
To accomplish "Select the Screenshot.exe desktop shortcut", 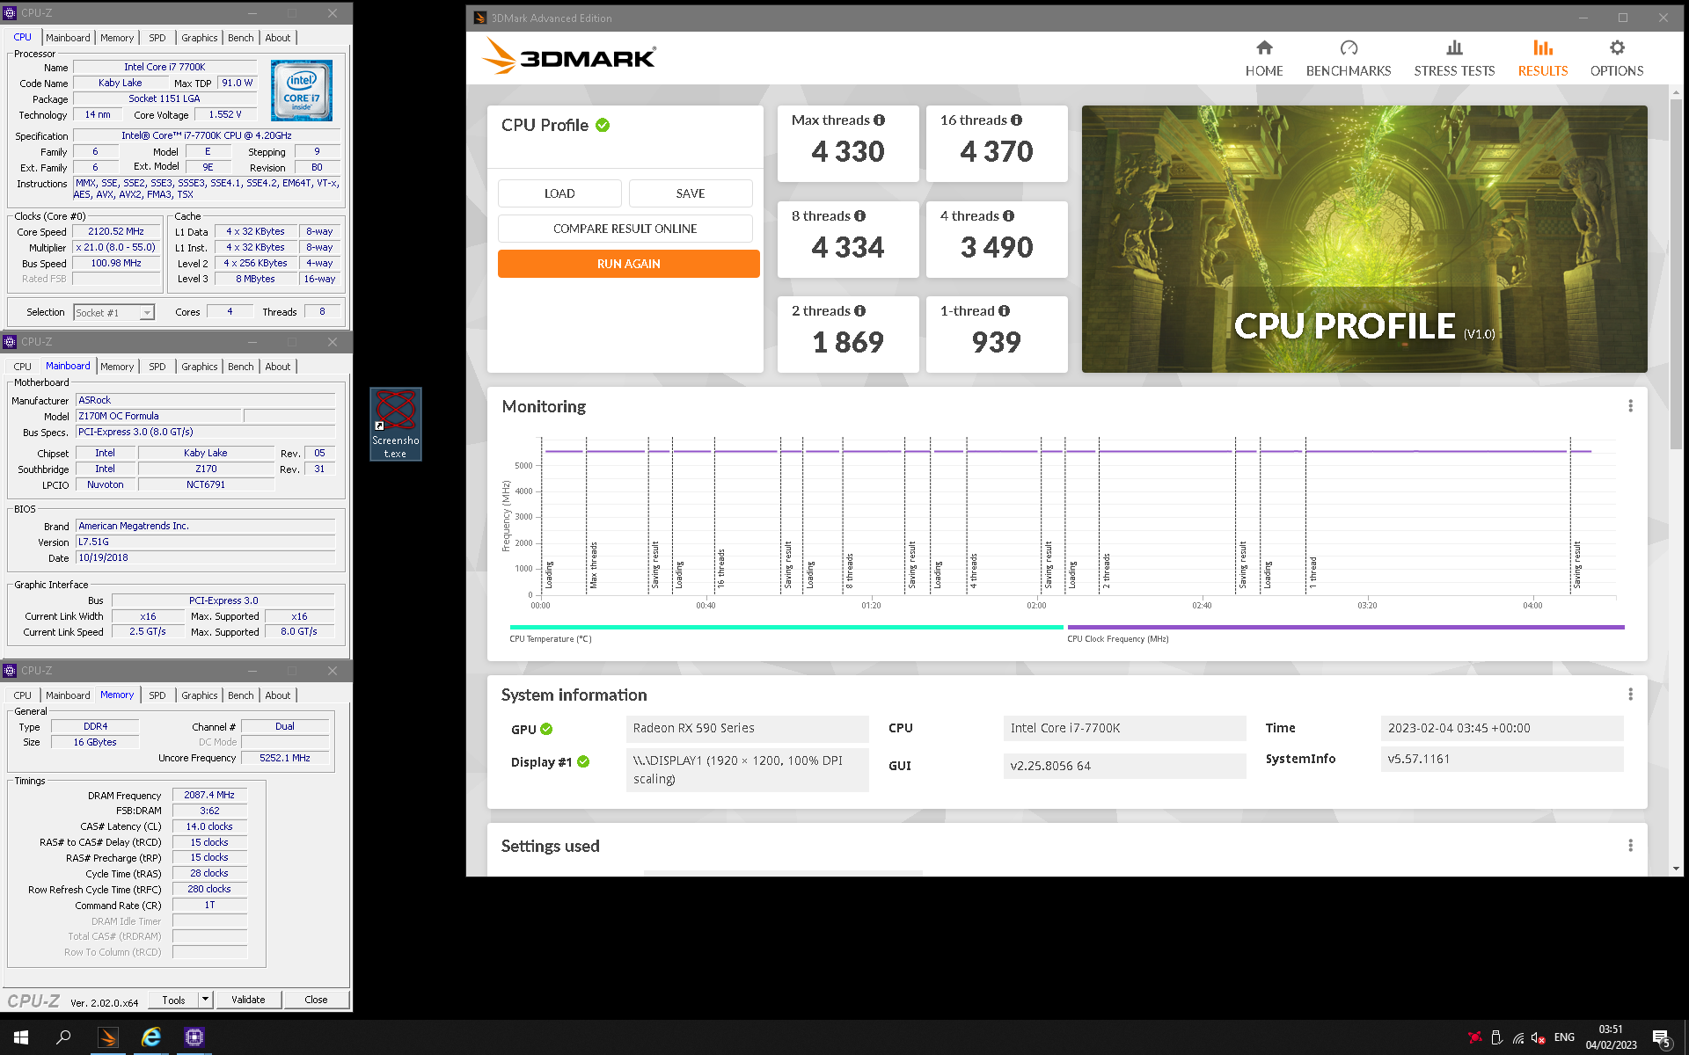I will point(396,425).
